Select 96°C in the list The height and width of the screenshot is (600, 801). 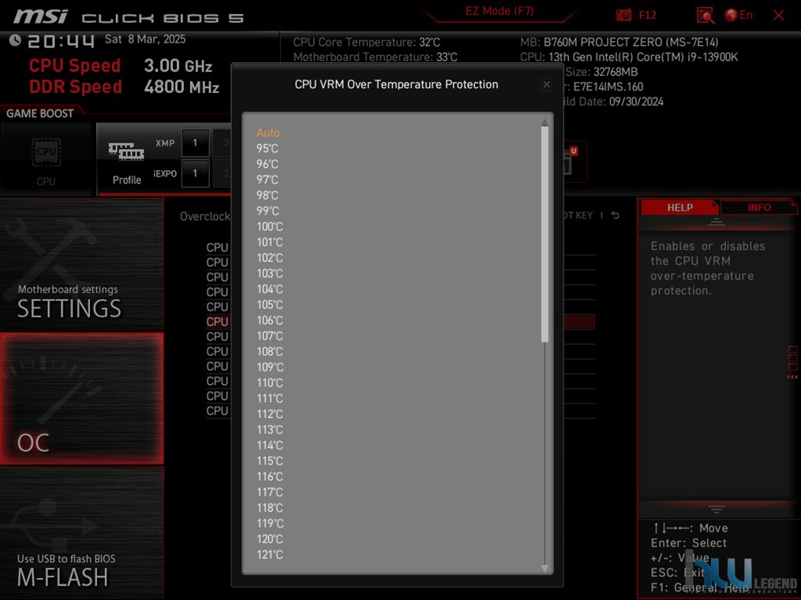tap(268, 164)
